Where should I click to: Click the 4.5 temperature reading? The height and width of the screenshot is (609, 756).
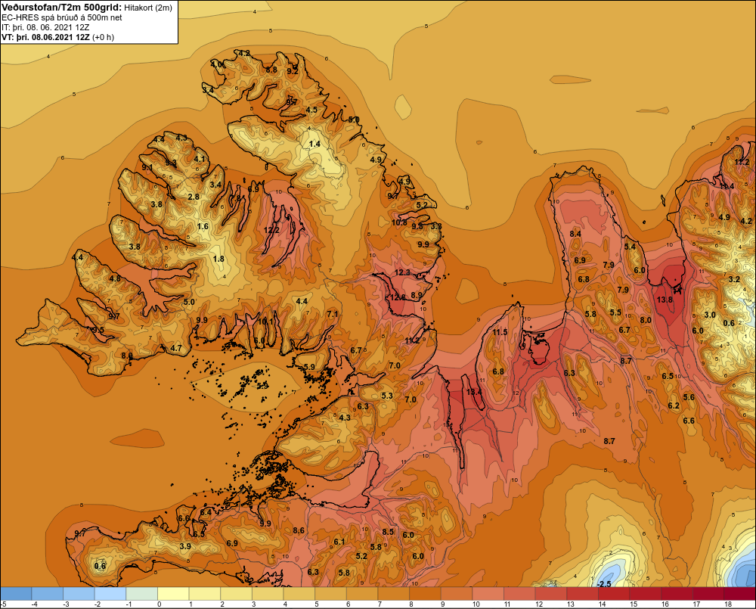311,110
